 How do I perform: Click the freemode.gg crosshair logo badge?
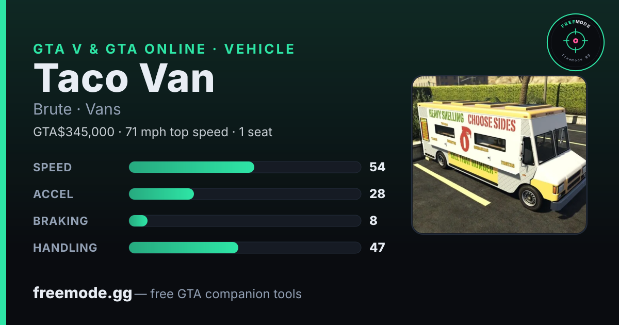coord(575,42)
